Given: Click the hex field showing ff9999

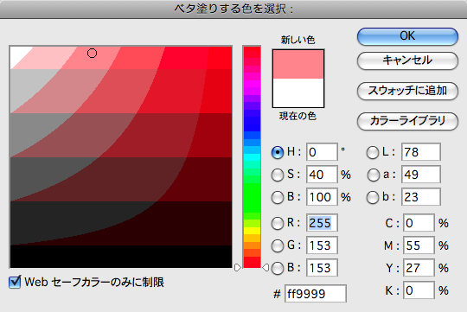Looking at the screenshot, I should (x=316, y=294).
